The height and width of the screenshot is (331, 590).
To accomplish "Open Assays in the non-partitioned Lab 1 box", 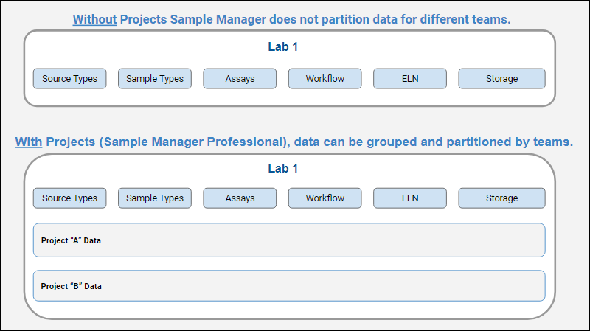I will [x=240, y=78].
